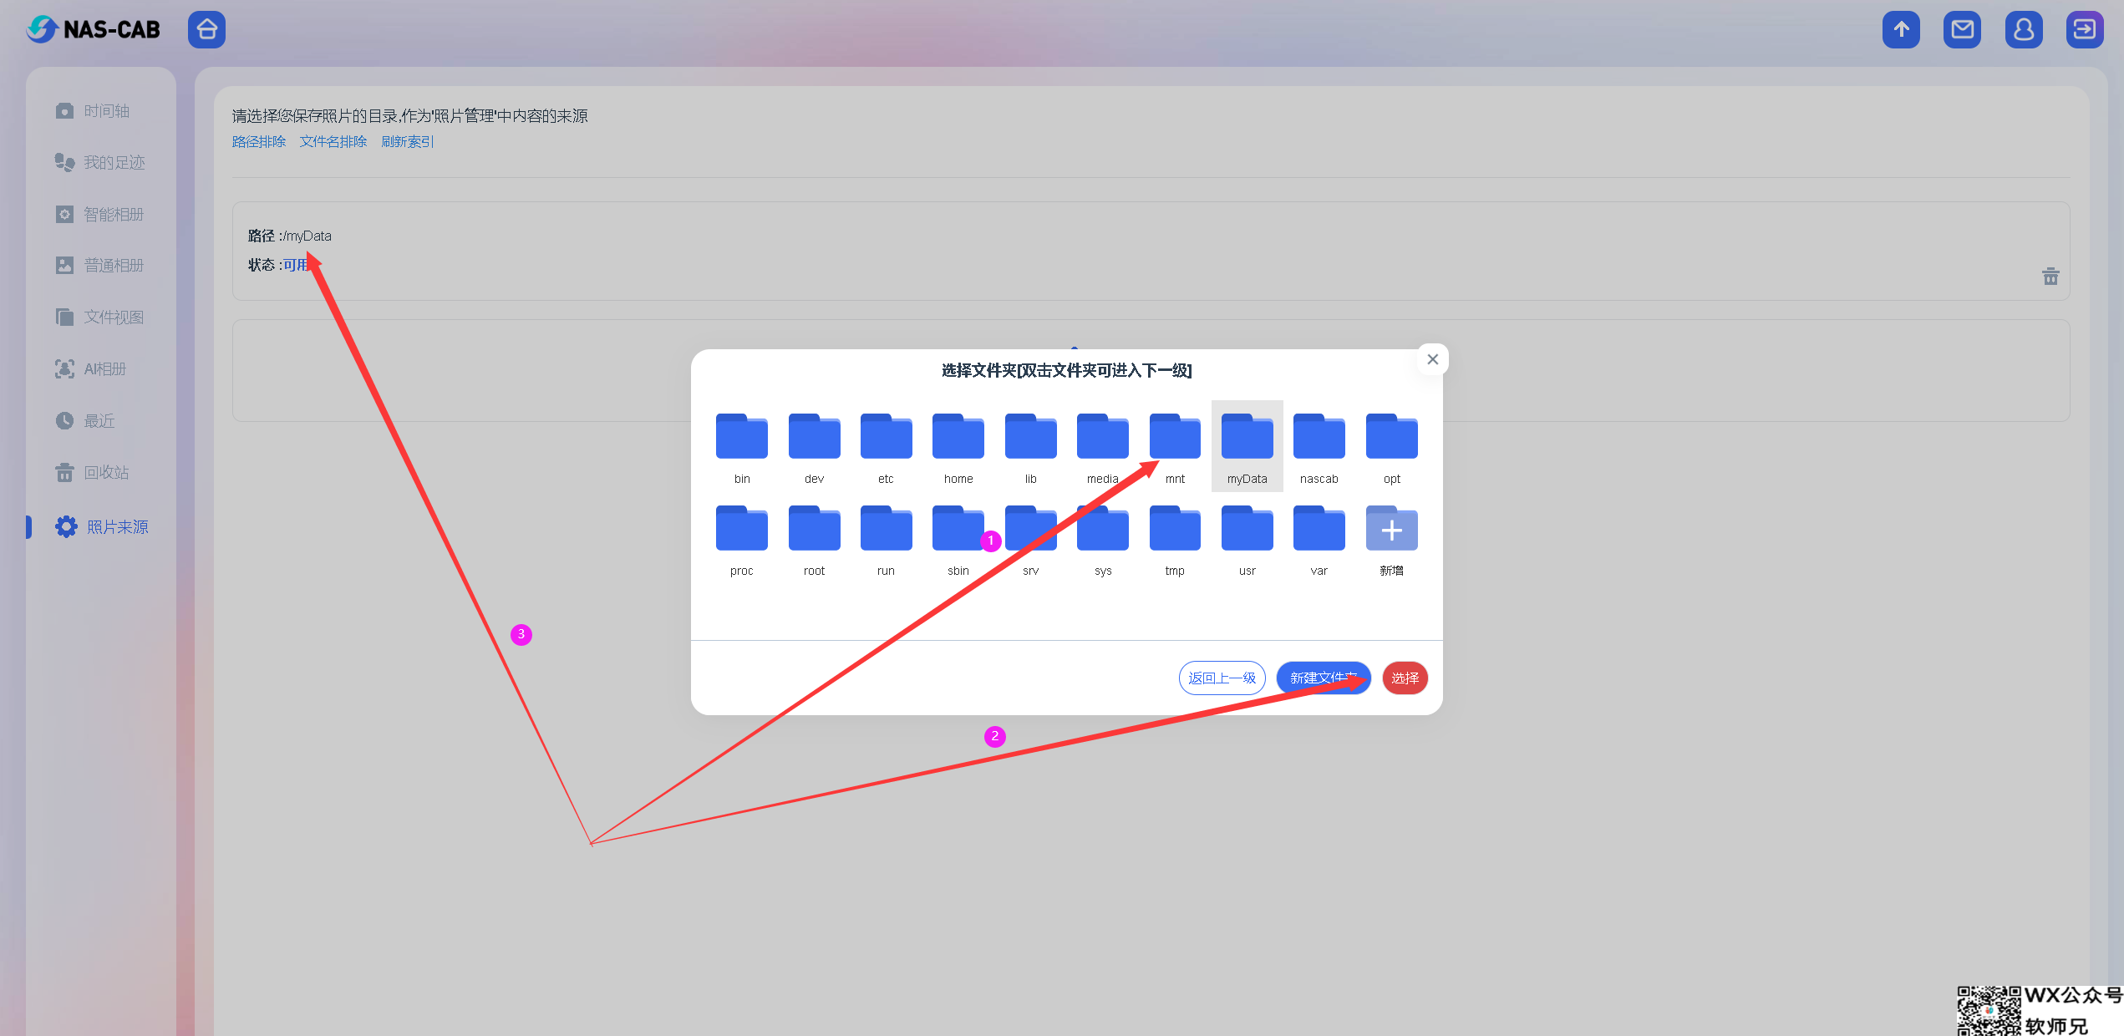Select the highlighted myData folder
The width and height of the screenshot is (2124, 1036).
pos(1247,446)
